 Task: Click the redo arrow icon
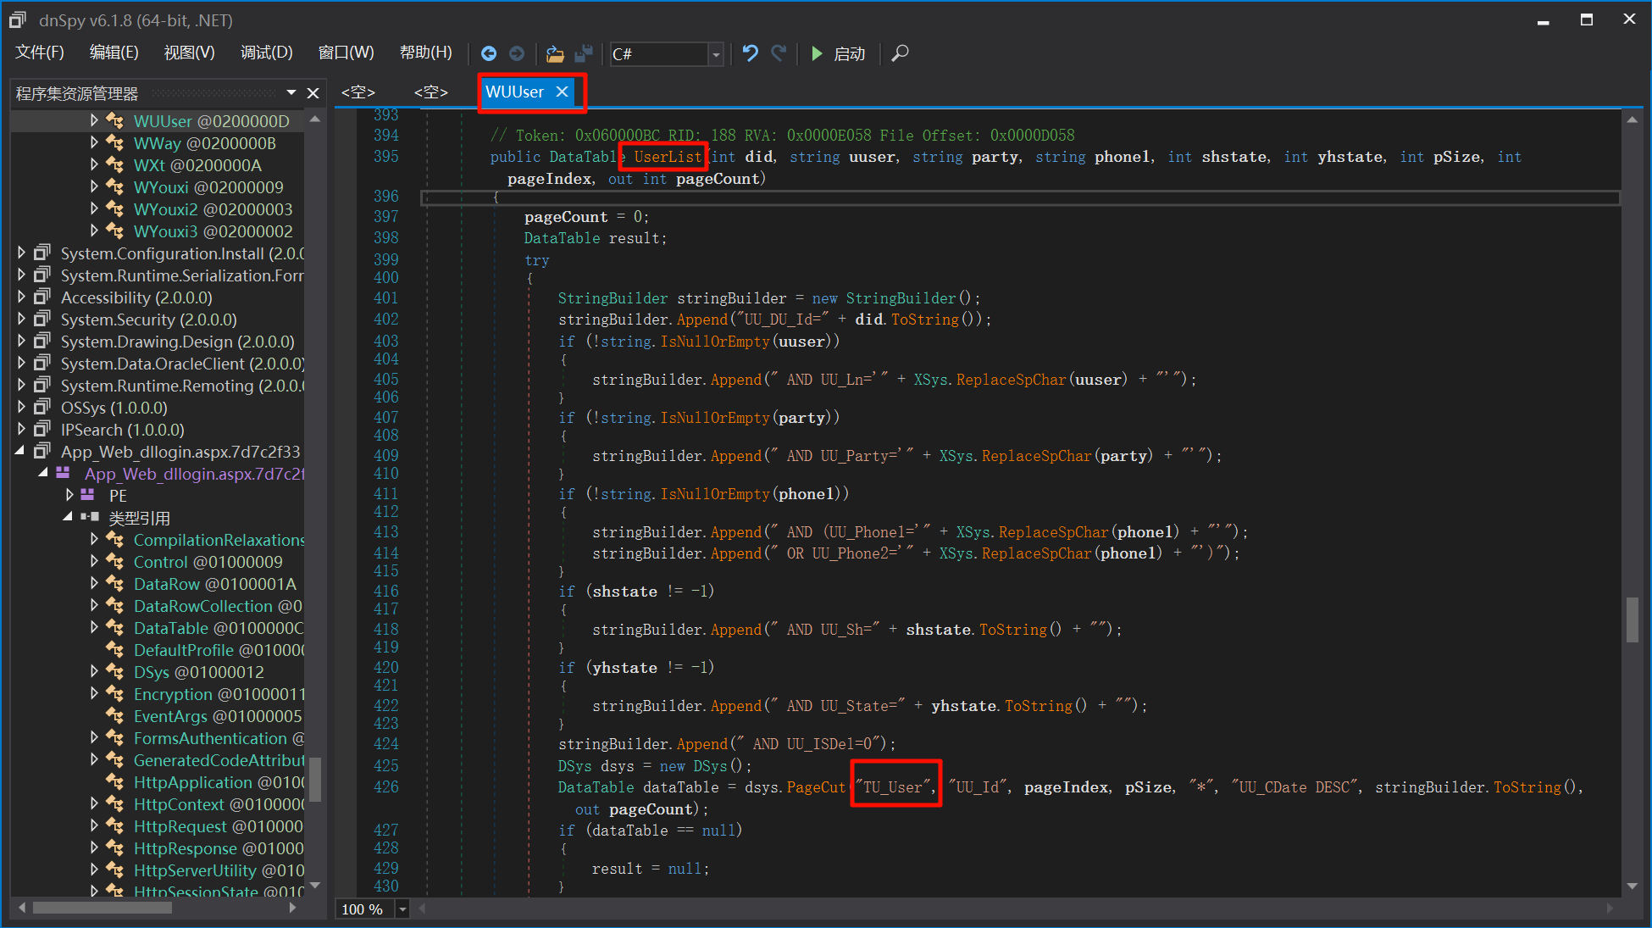click(779, 53)
